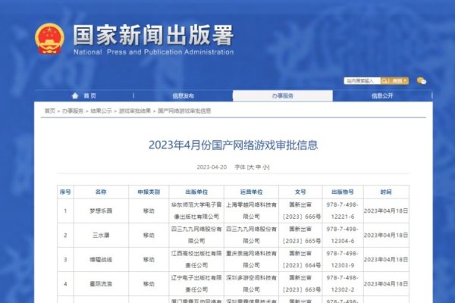Click publication number 978-7-498-12302-2
Screen dimensions: 455x303
point(343,284)
